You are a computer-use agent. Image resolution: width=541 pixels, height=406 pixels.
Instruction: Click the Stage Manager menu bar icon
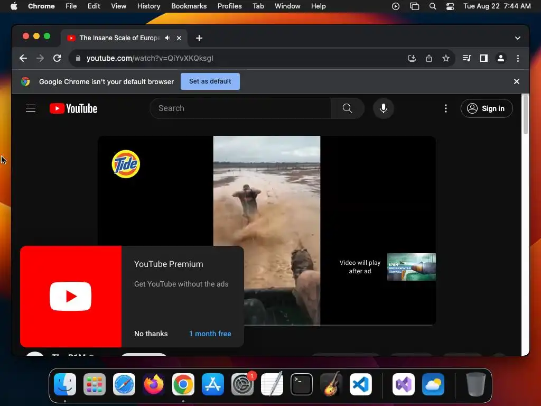coord(414,6)
